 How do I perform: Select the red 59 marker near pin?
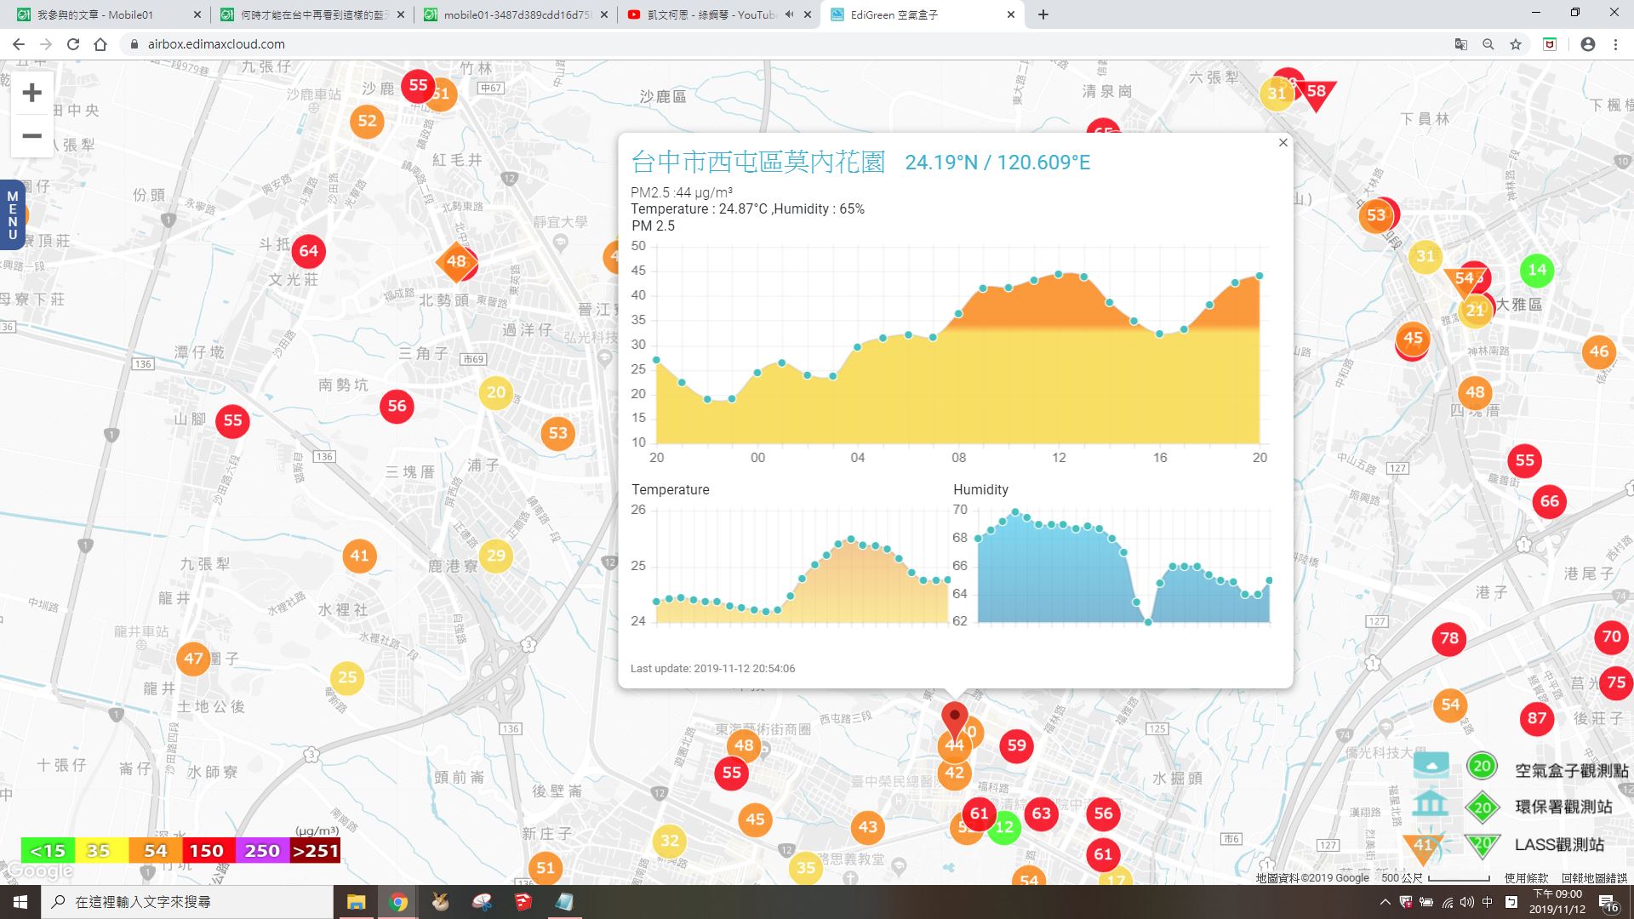click(x=1016, y=746)
